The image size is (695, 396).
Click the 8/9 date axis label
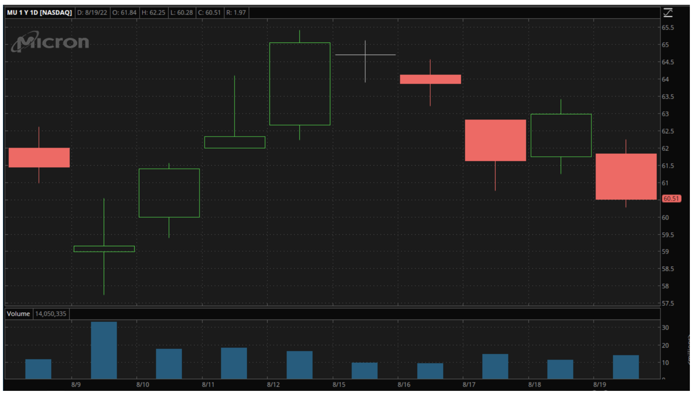76,385
